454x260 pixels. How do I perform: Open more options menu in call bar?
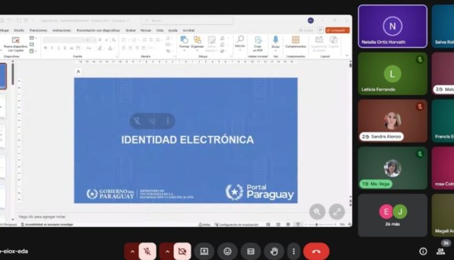point(294,251)
